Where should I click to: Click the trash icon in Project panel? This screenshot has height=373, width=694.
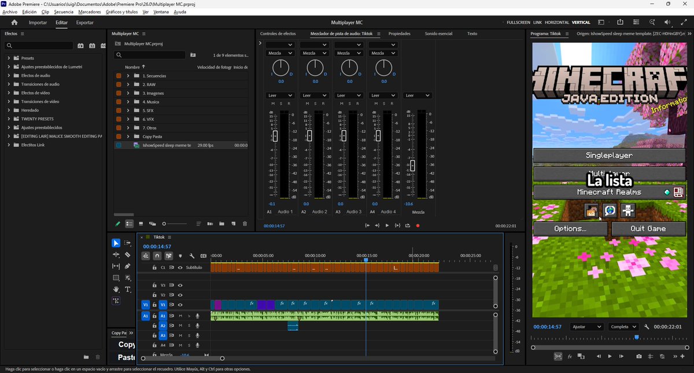(245, 223)
